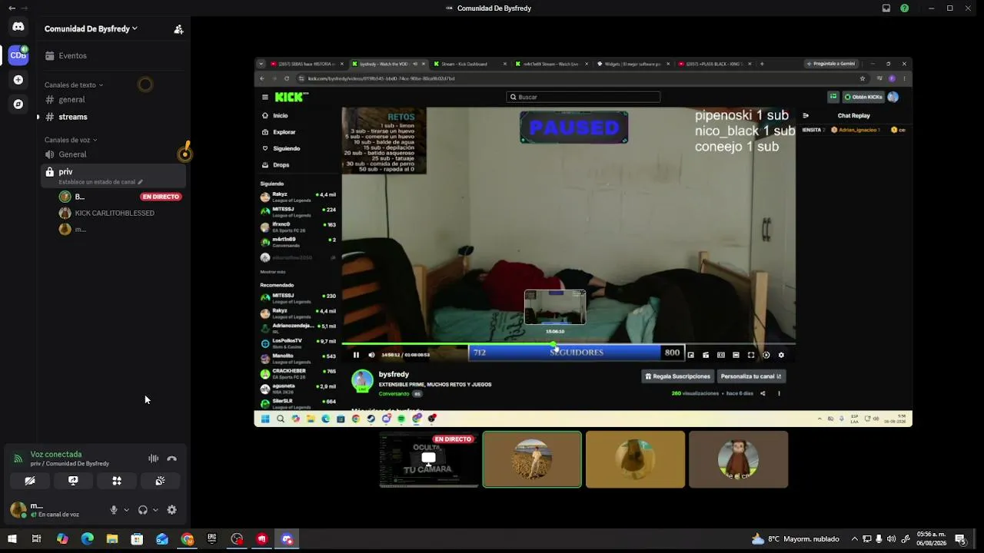Add a server with the plus icon
The height and width of the screenshot is (553, 984).
click(x=18, y=80)
